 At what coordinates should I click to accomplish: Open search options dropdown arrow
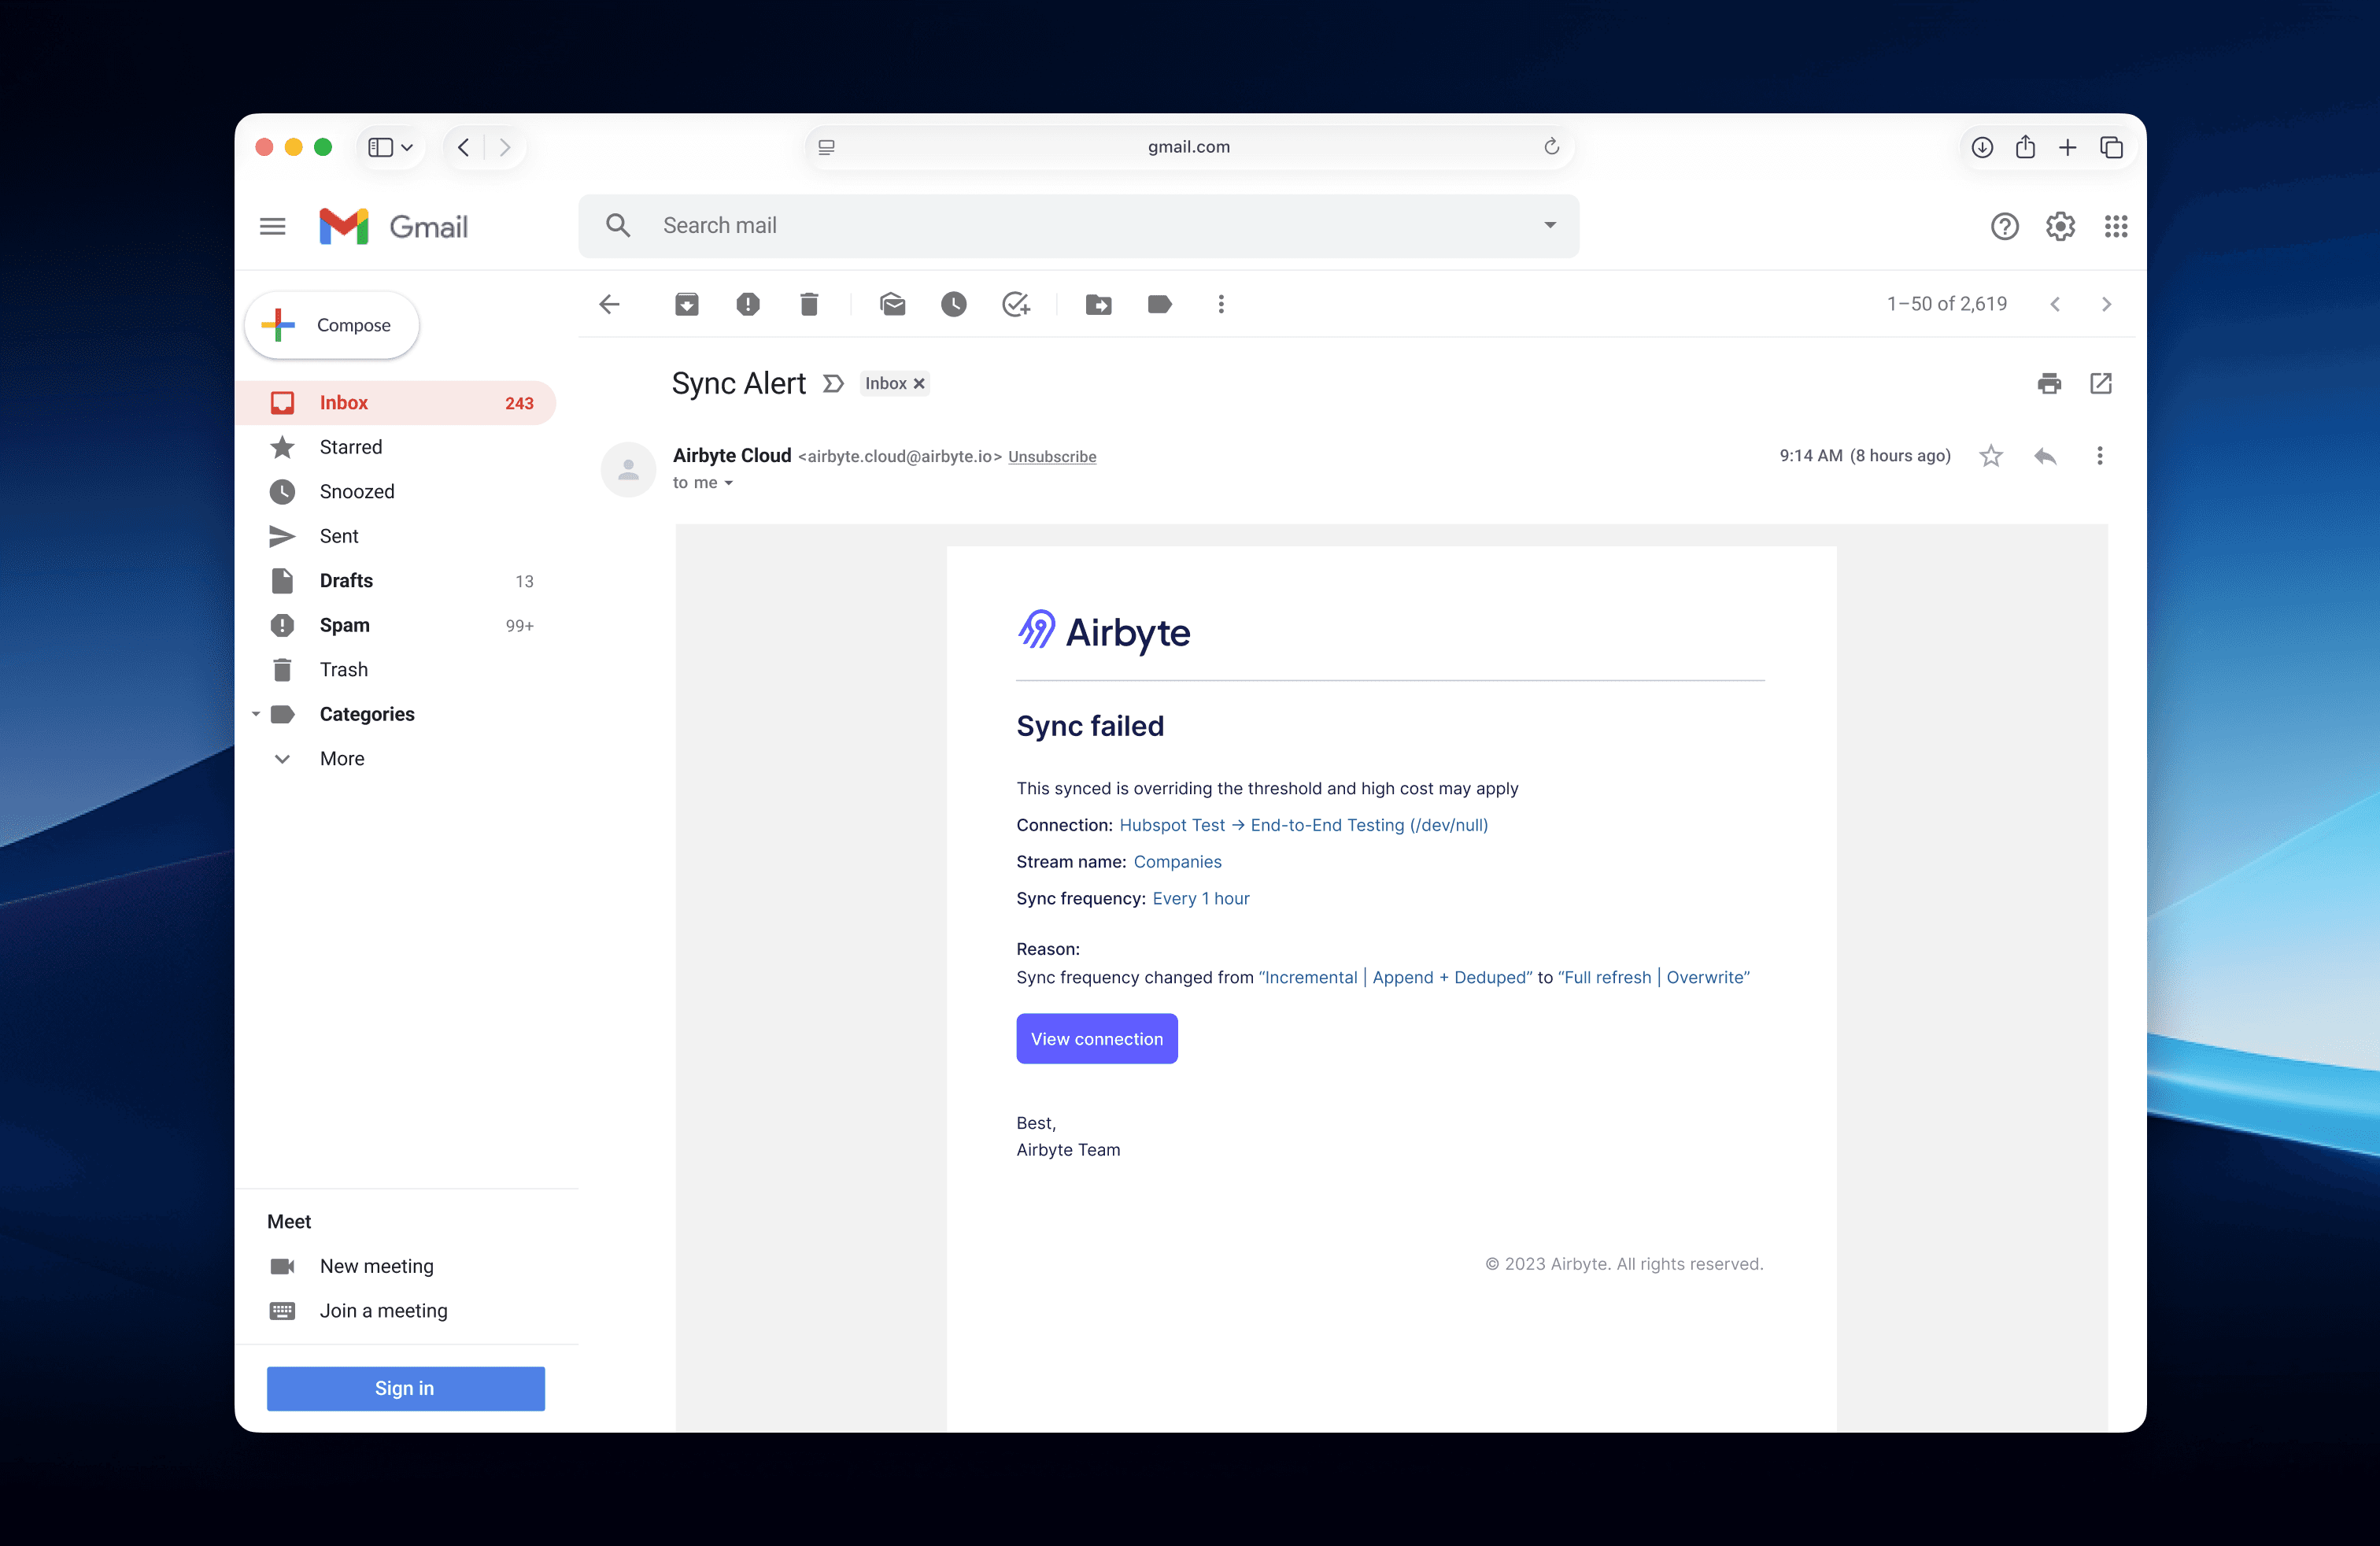[x=1549, y=225]
